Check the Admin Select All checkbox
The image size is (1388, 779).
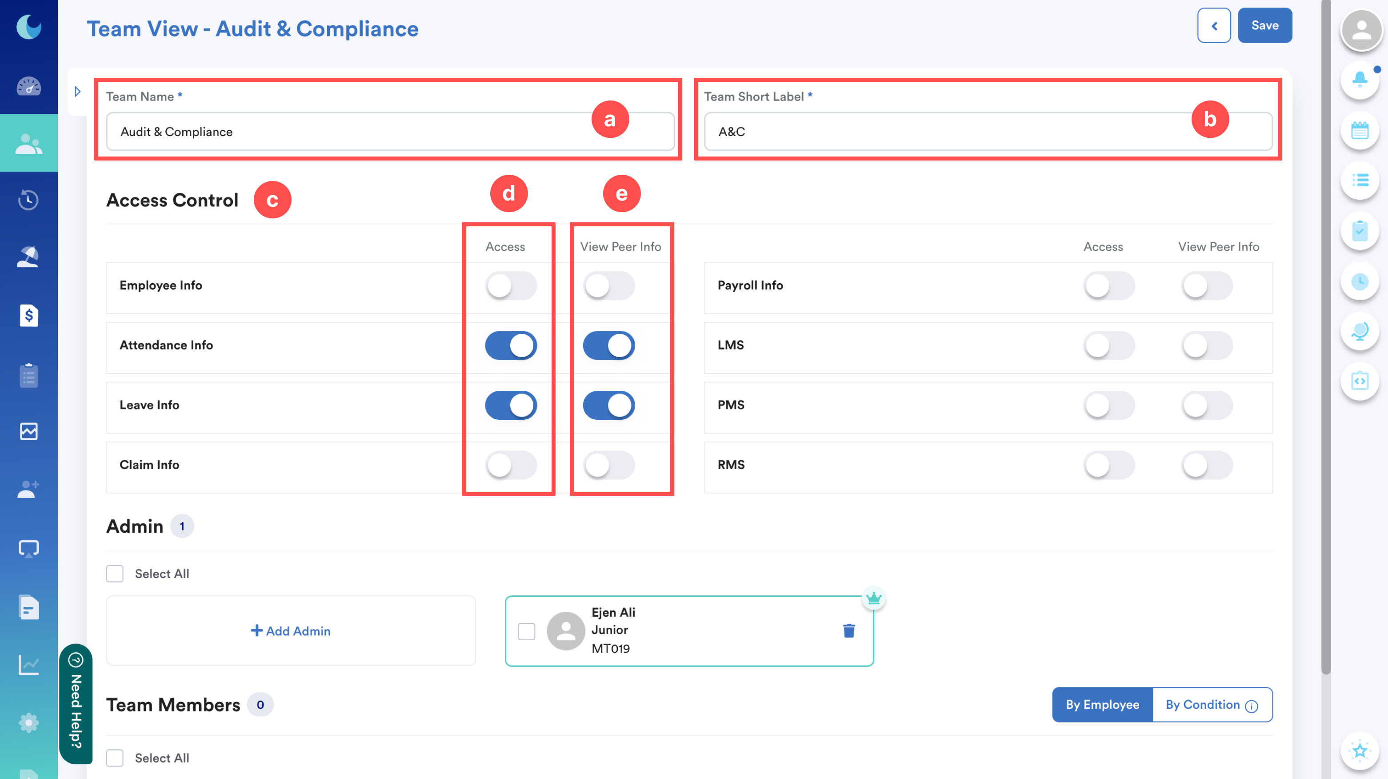point(115,574)
